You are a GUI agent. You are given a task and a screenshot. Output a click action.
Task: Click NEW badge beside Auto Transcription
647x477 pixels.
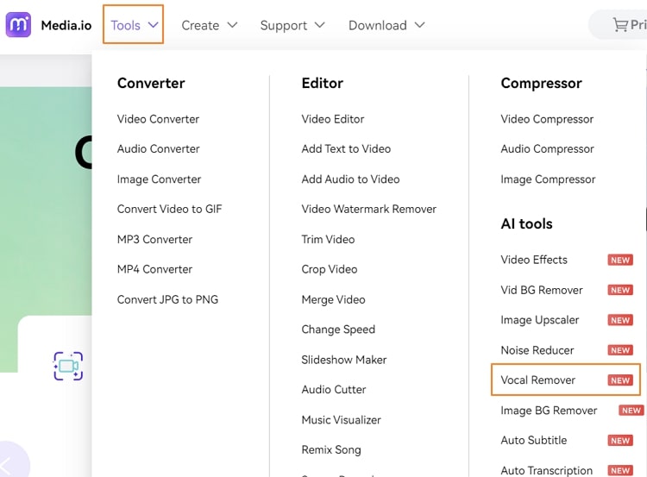(x=620, y=471)
